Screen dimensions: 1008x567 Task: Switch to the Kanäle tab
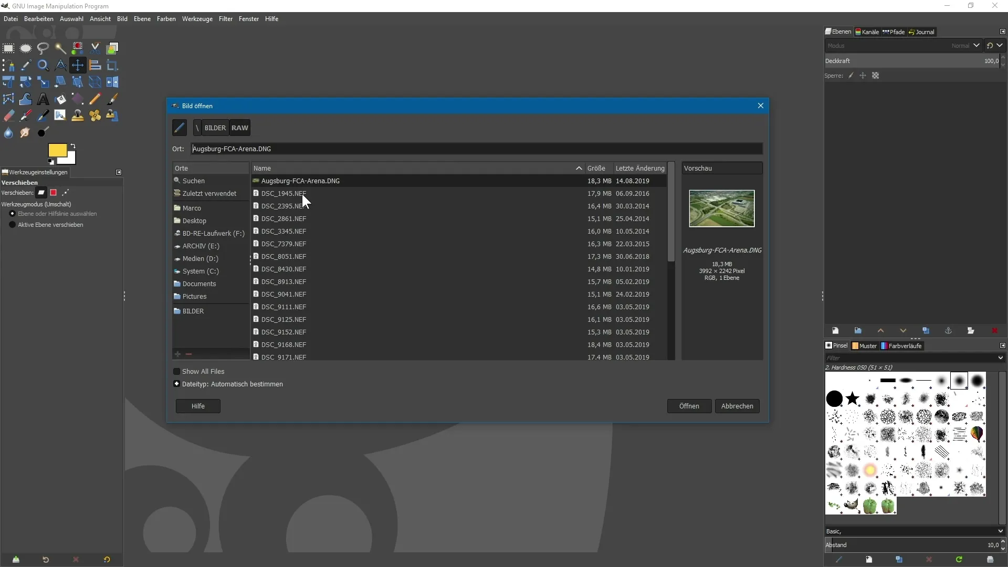point(867,32)
